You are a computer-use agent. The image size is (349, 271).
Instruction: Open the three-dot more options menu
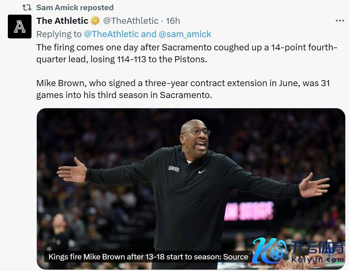[339, 21]
